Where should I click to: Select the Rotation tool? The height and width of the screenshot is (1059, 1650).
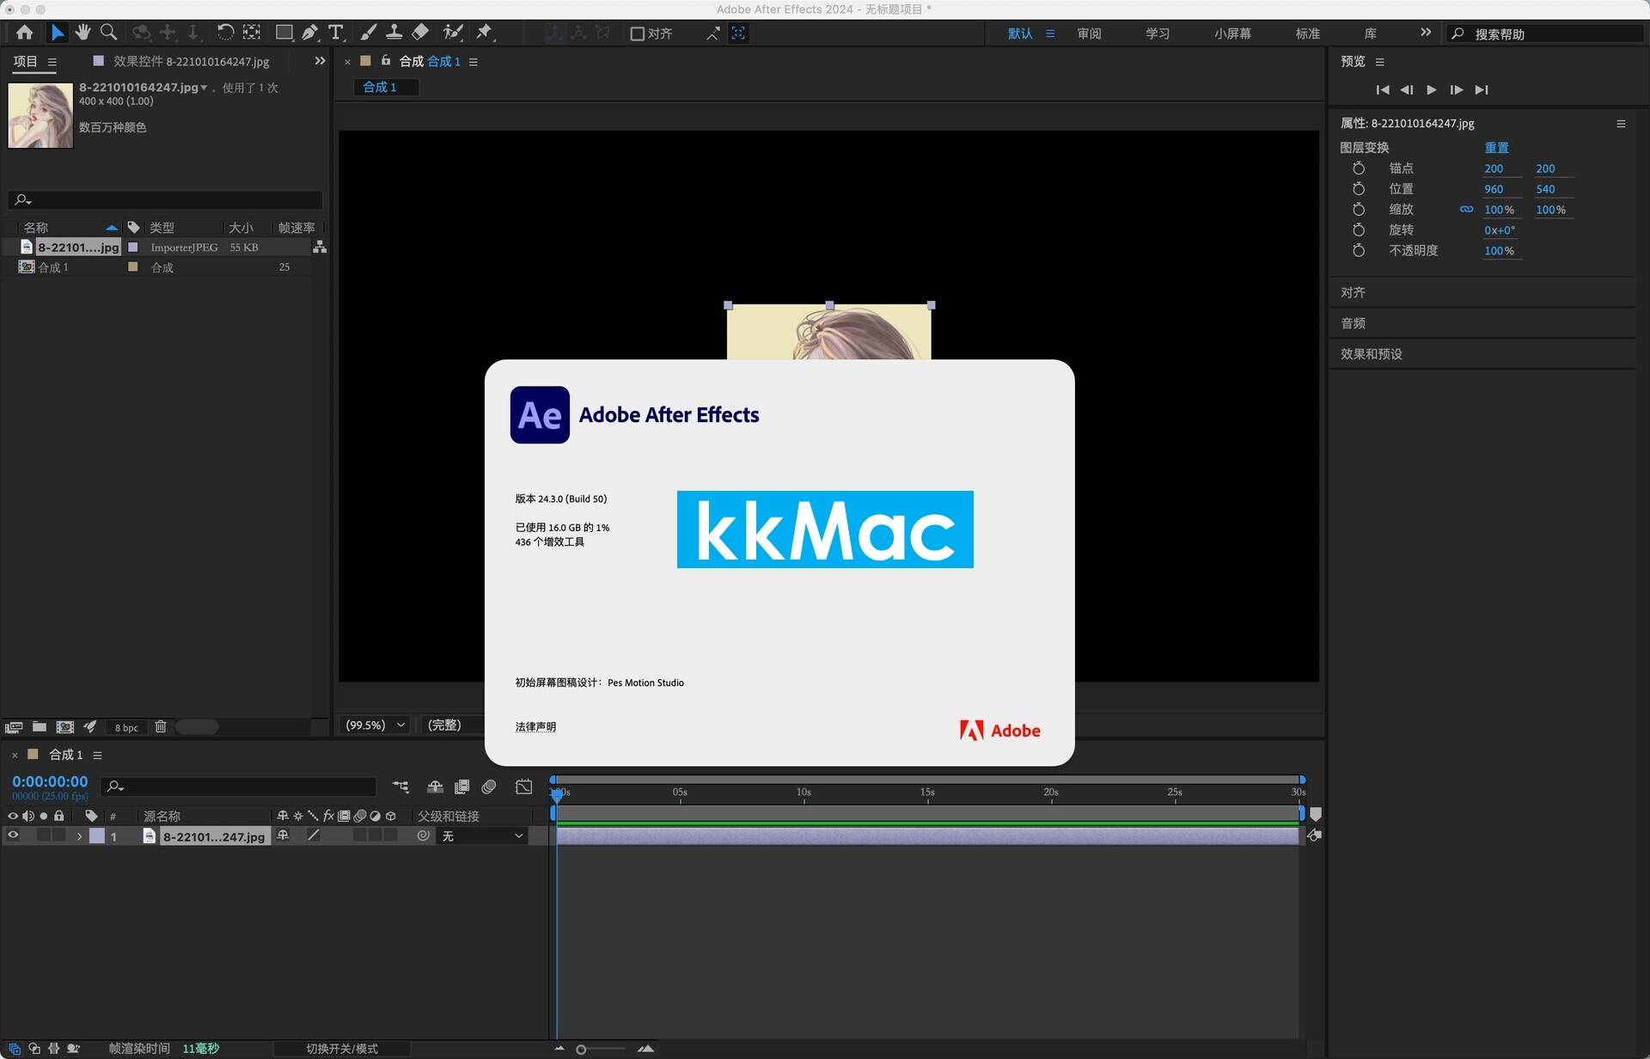coord(225,33)
